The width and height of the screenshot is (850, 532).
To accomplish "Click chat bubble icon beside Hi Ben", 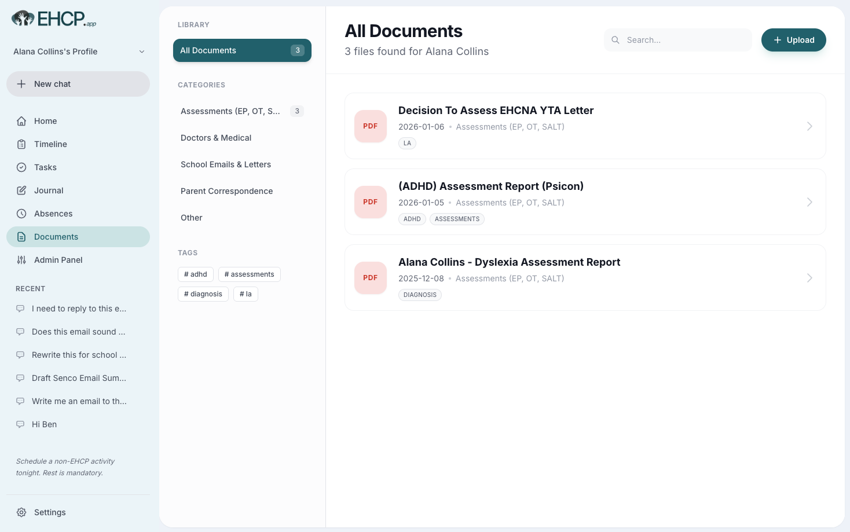I will click(x=20, y=424).
